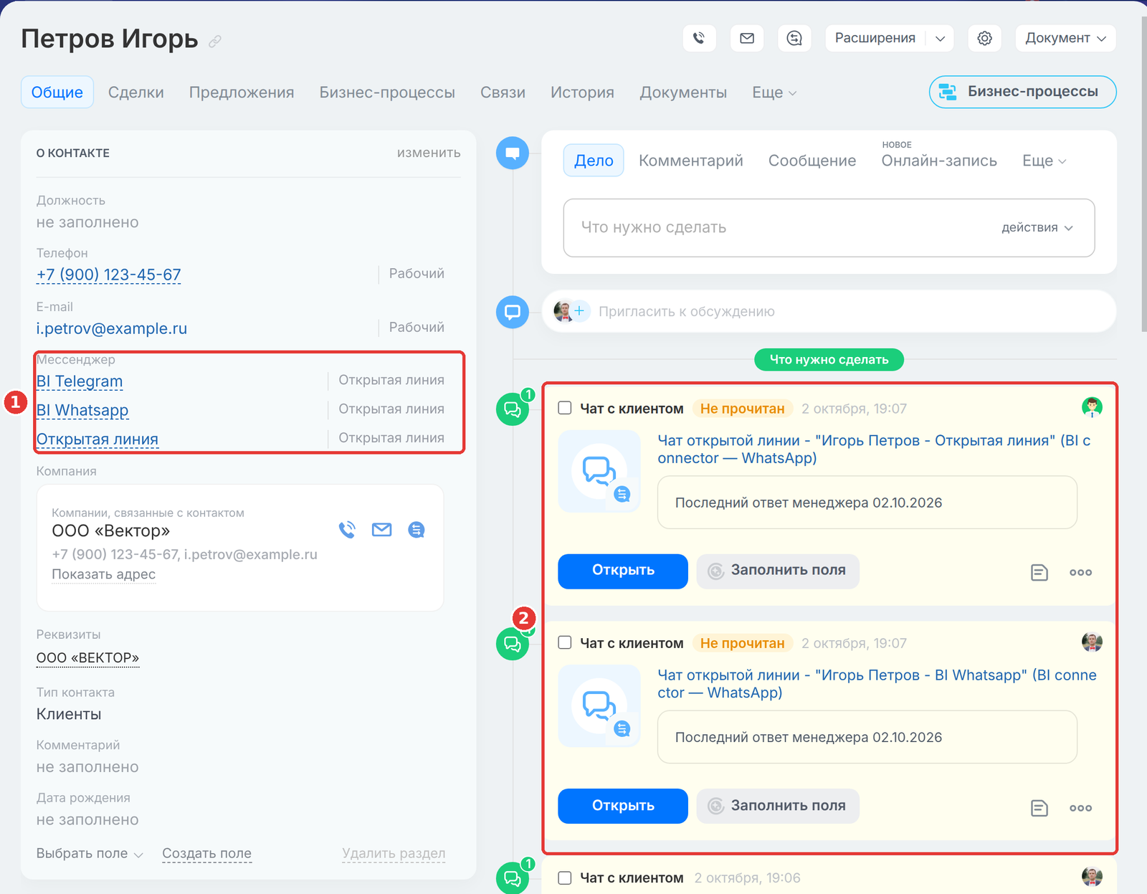Open the settings gear icon
The height and width of the screenshot is (894, 1147).
(x=985, y=38)
